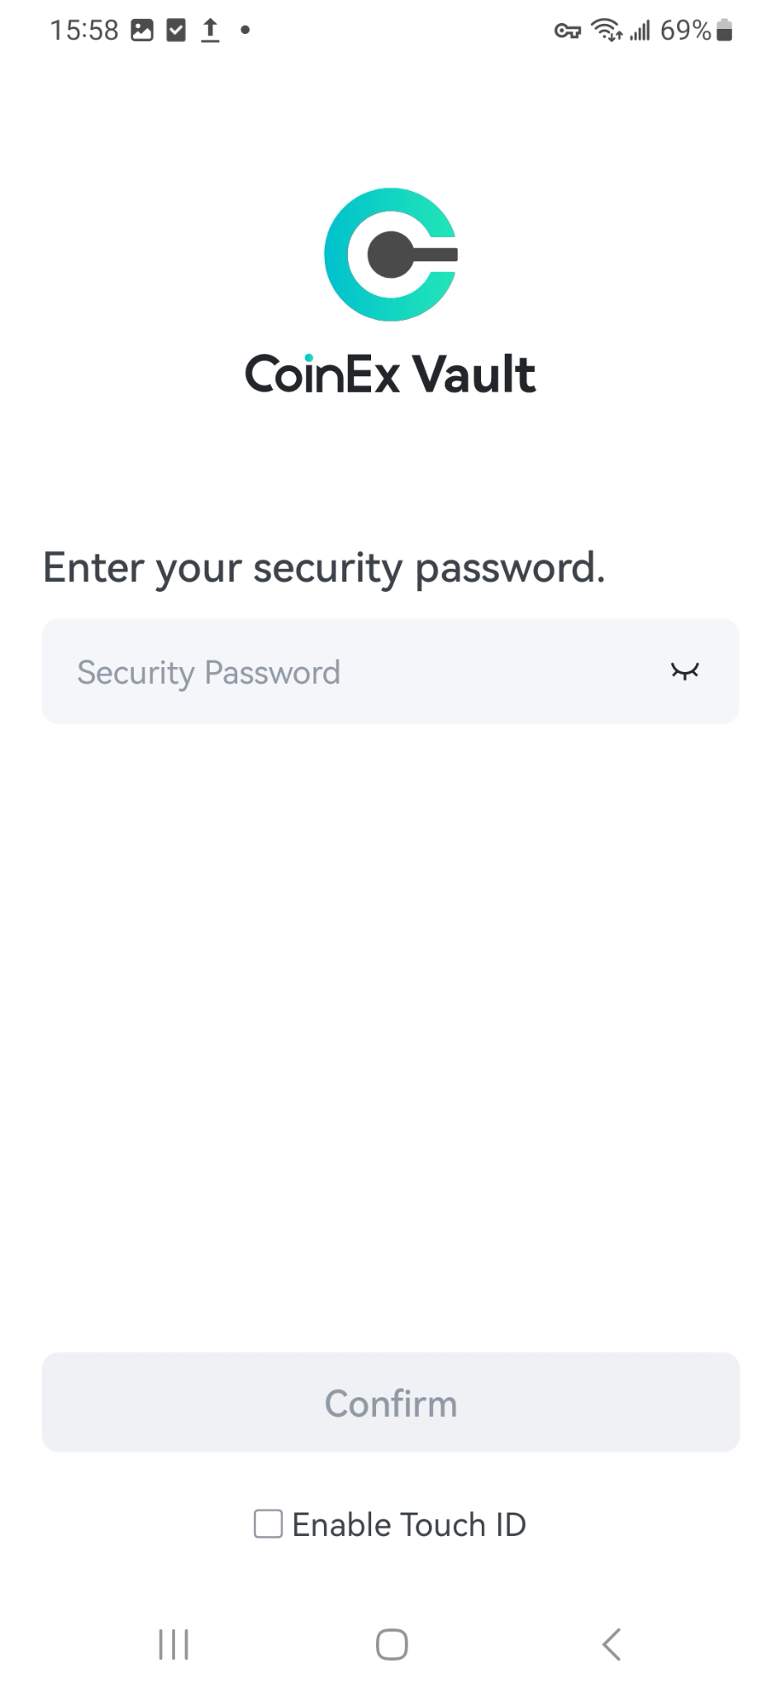The width and height of the screenshot is (781, 1693).
Task: Toggle password visibility eye icon
Action: tap(684, 671)
